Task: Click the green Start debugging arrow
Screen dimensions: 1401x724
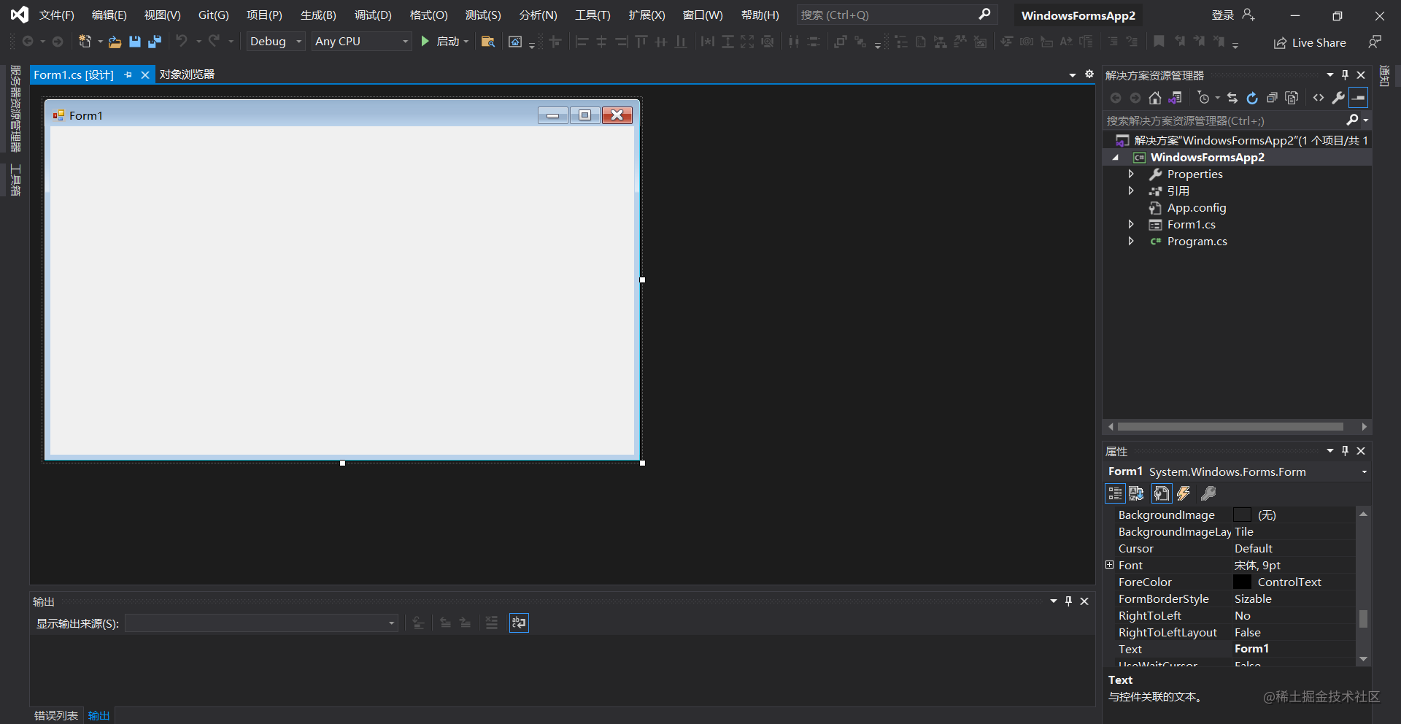Action: click(x=425, y=42)
